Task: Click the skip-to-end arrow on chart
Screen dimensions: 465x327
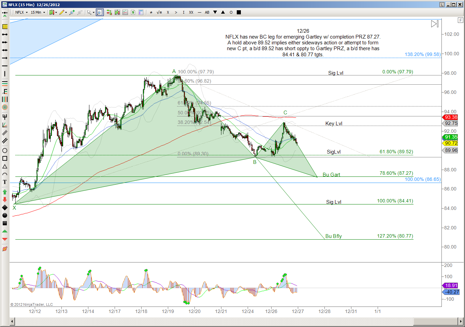Action: coord(435,24)
